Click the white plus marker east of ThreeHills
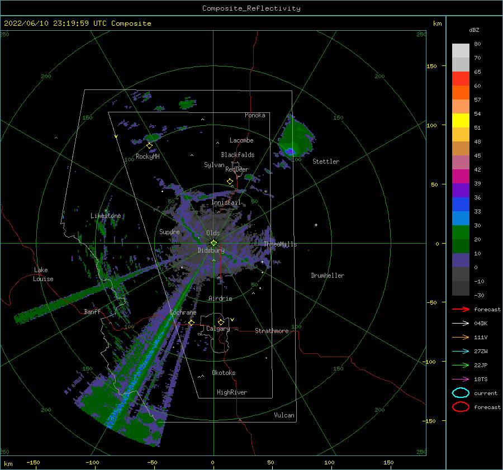This screenshot has height=470, width=503. pos(316,225)
